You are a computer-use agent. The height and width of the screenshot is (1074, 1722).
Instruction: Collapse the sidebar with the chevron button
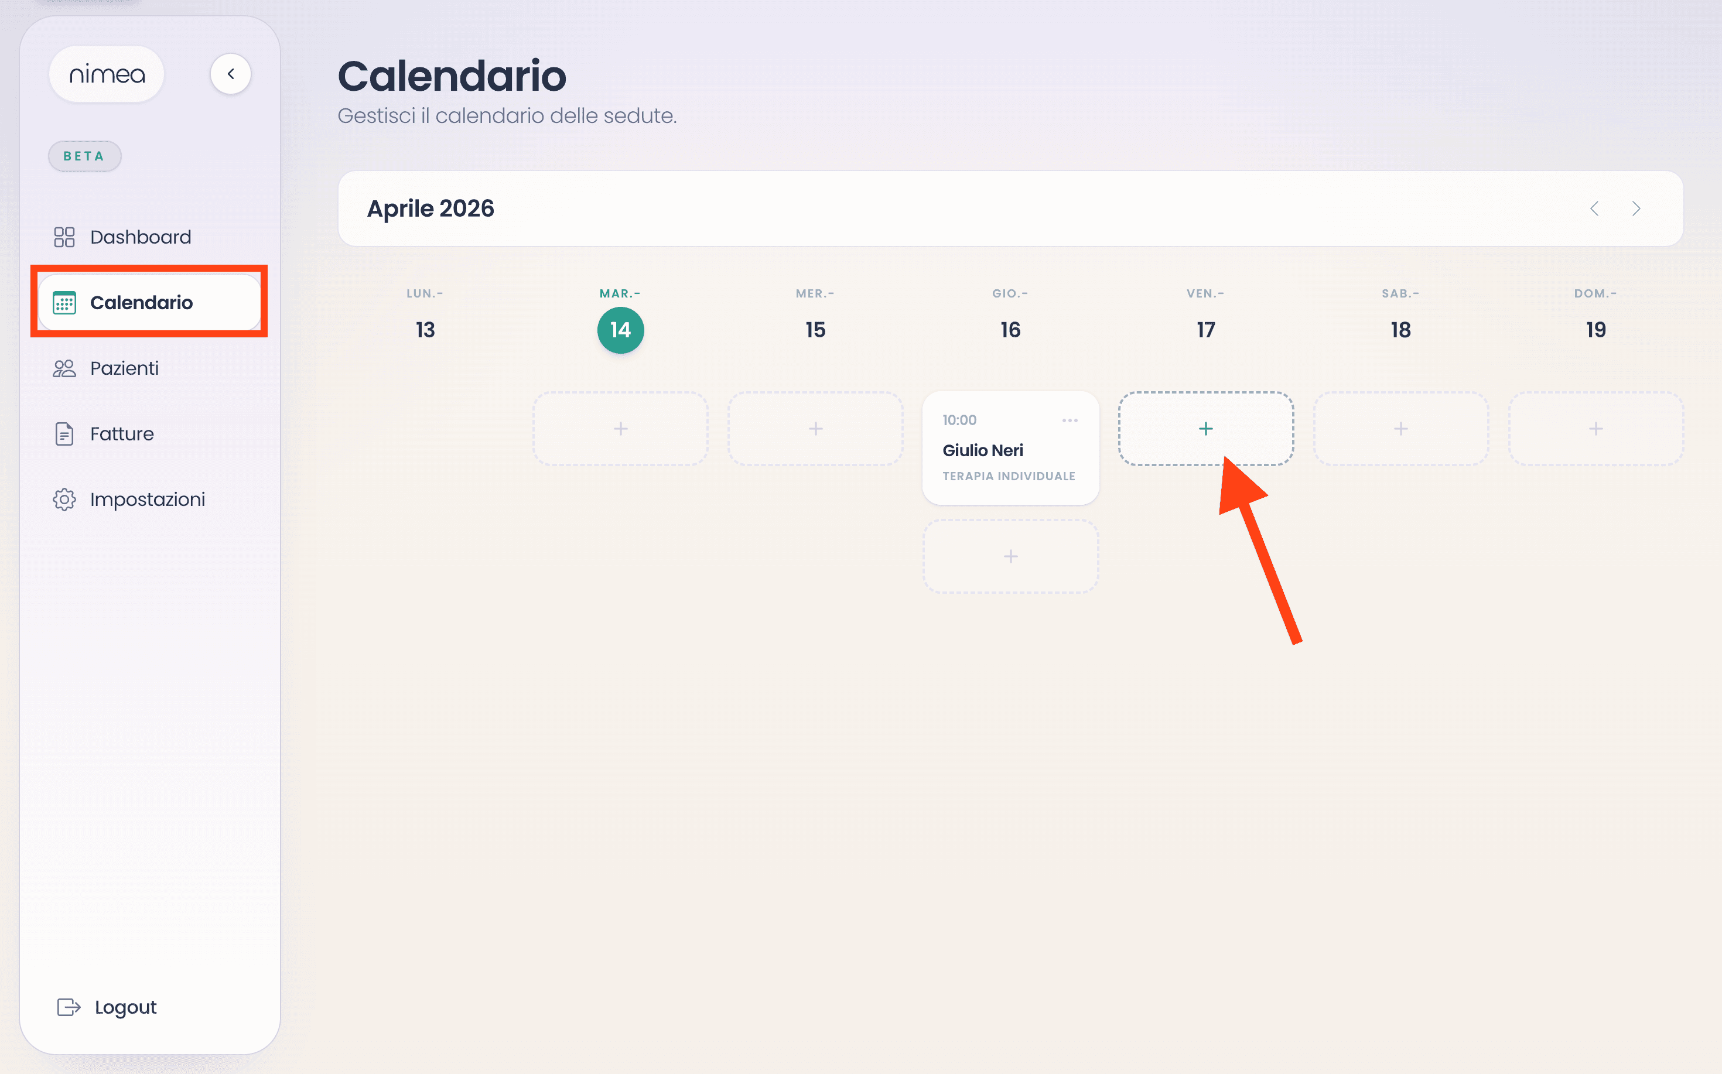click(231, 73)
